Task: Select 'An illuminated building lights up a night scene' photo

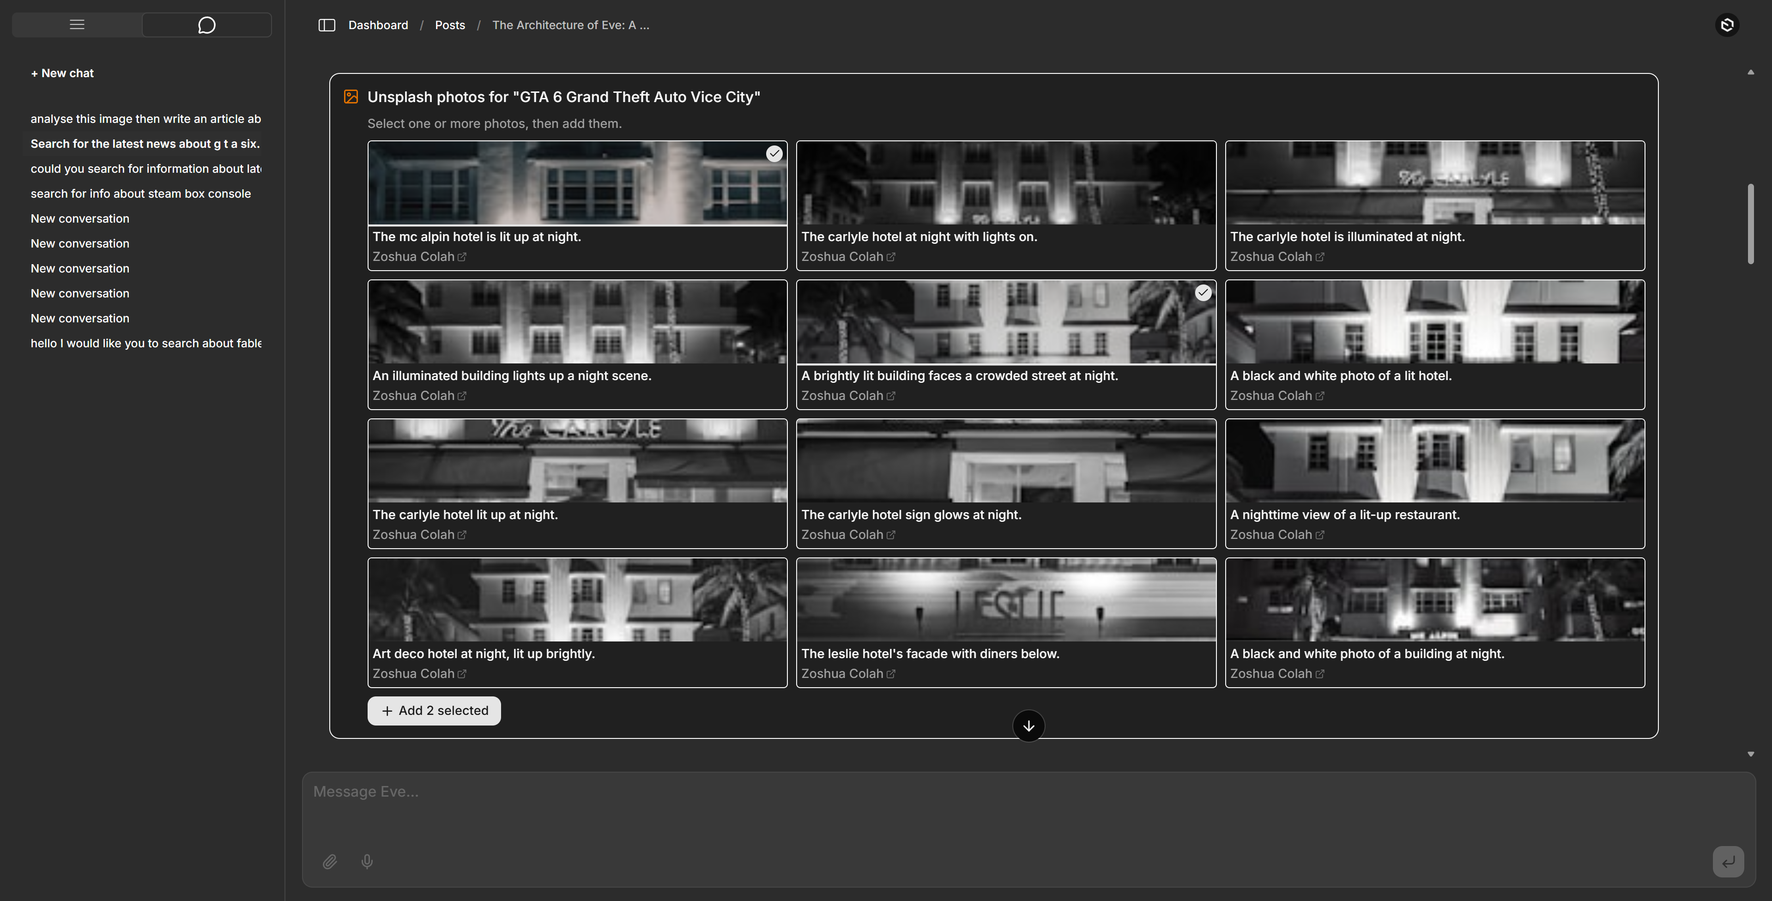Action: tap(577, 345)
